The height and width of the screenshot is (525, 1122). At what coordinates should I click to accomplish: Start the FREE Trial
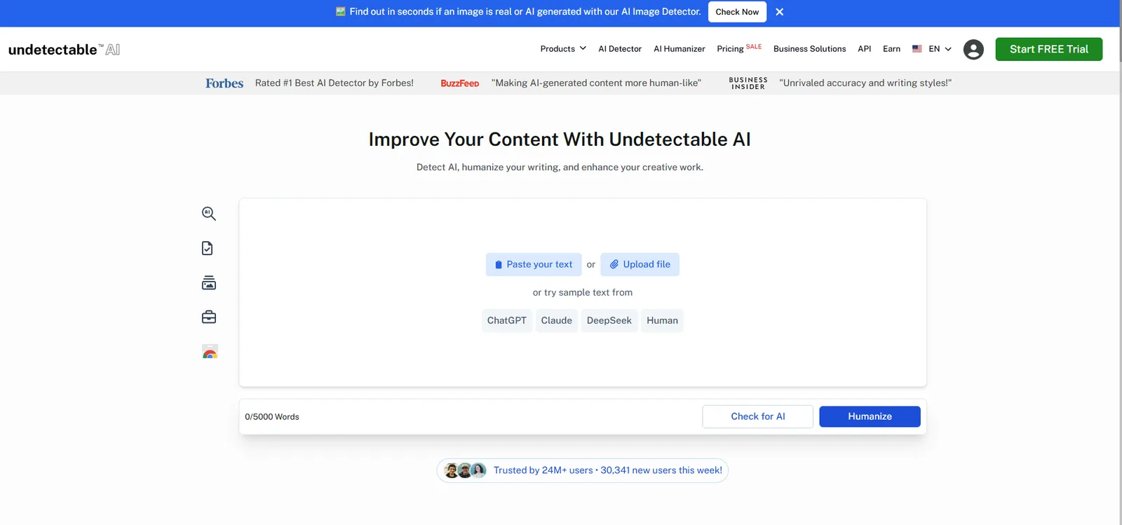1049,49
